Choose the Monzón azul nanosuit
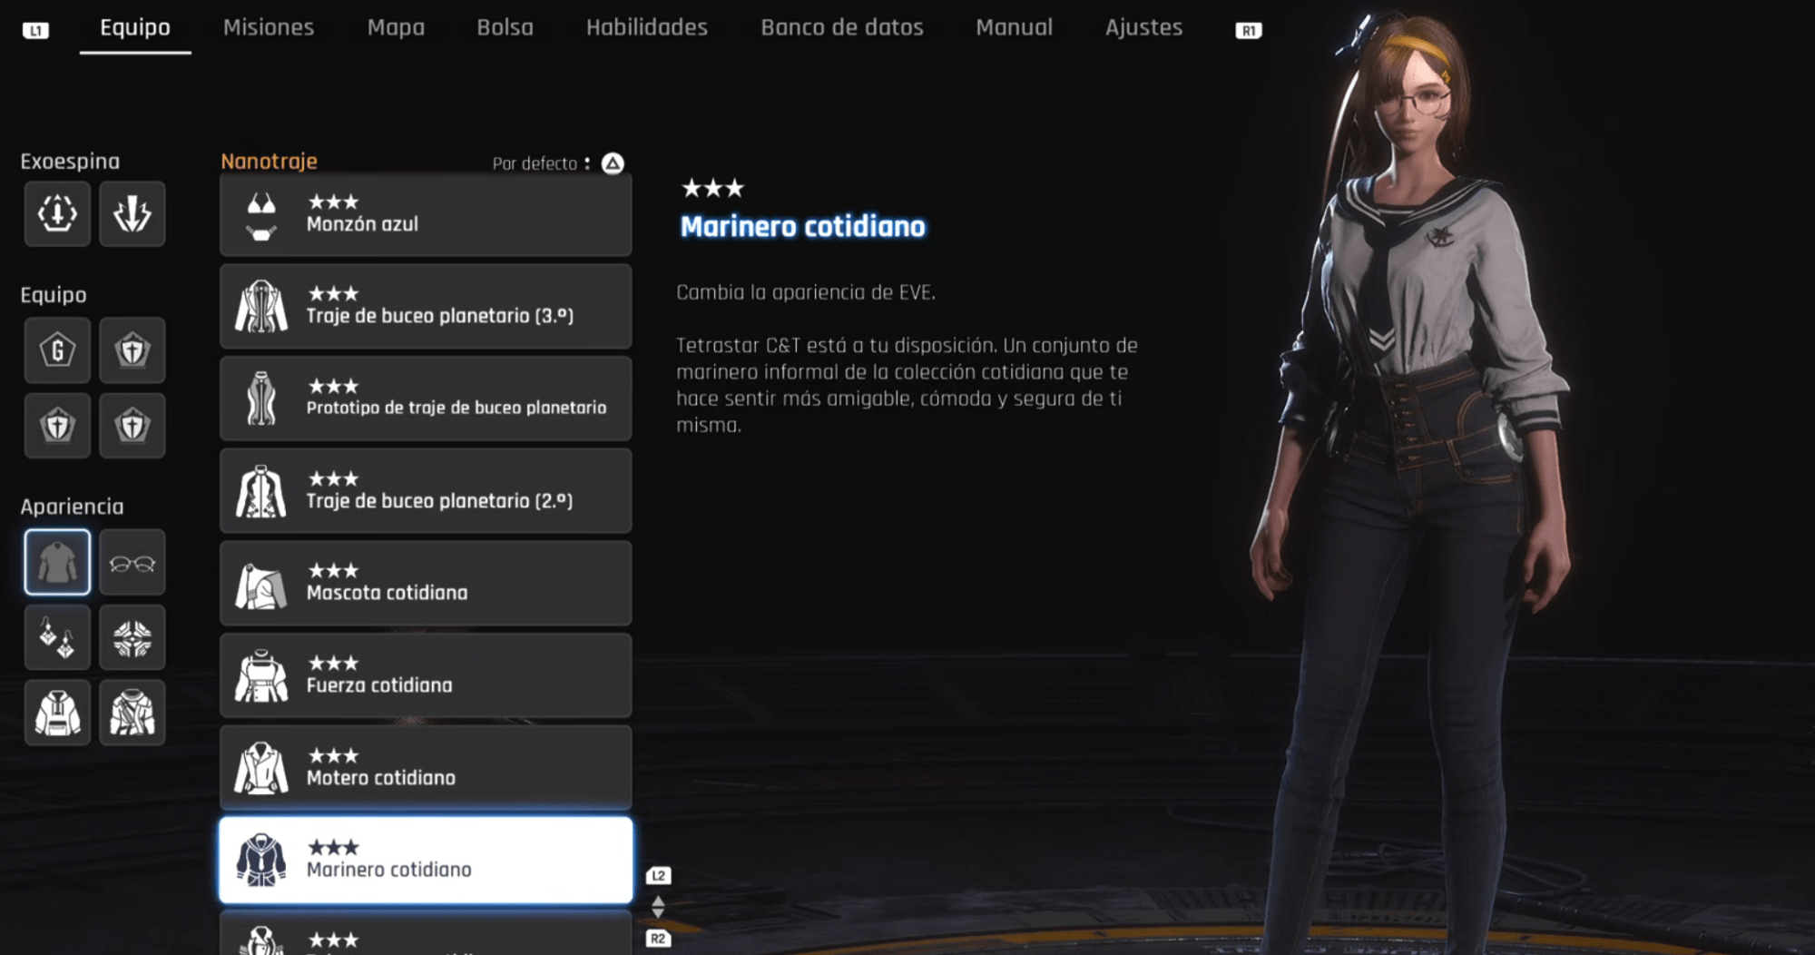This screenshot has width=1815, height=955. pos(426,215)
